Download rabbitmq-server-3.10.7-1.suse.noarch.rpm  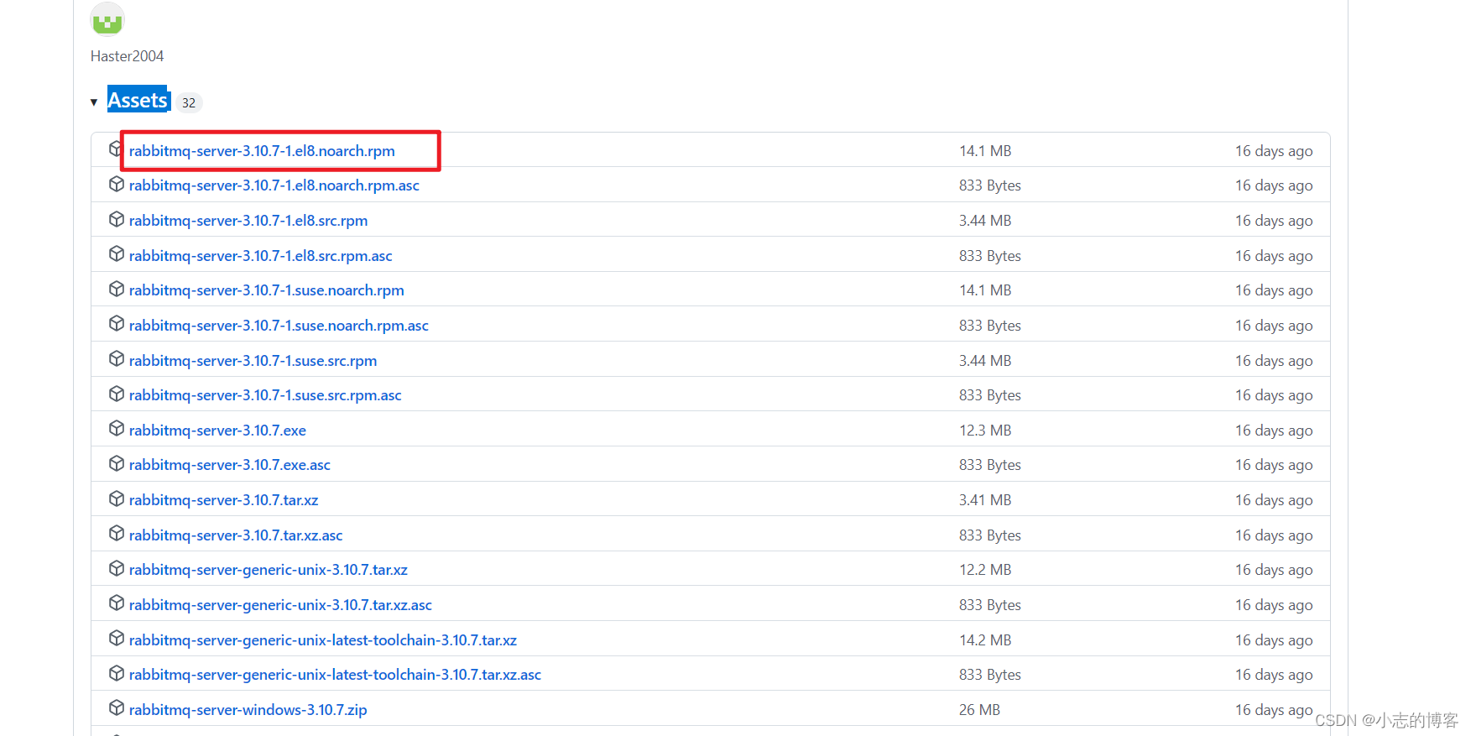tap(267, 290)
